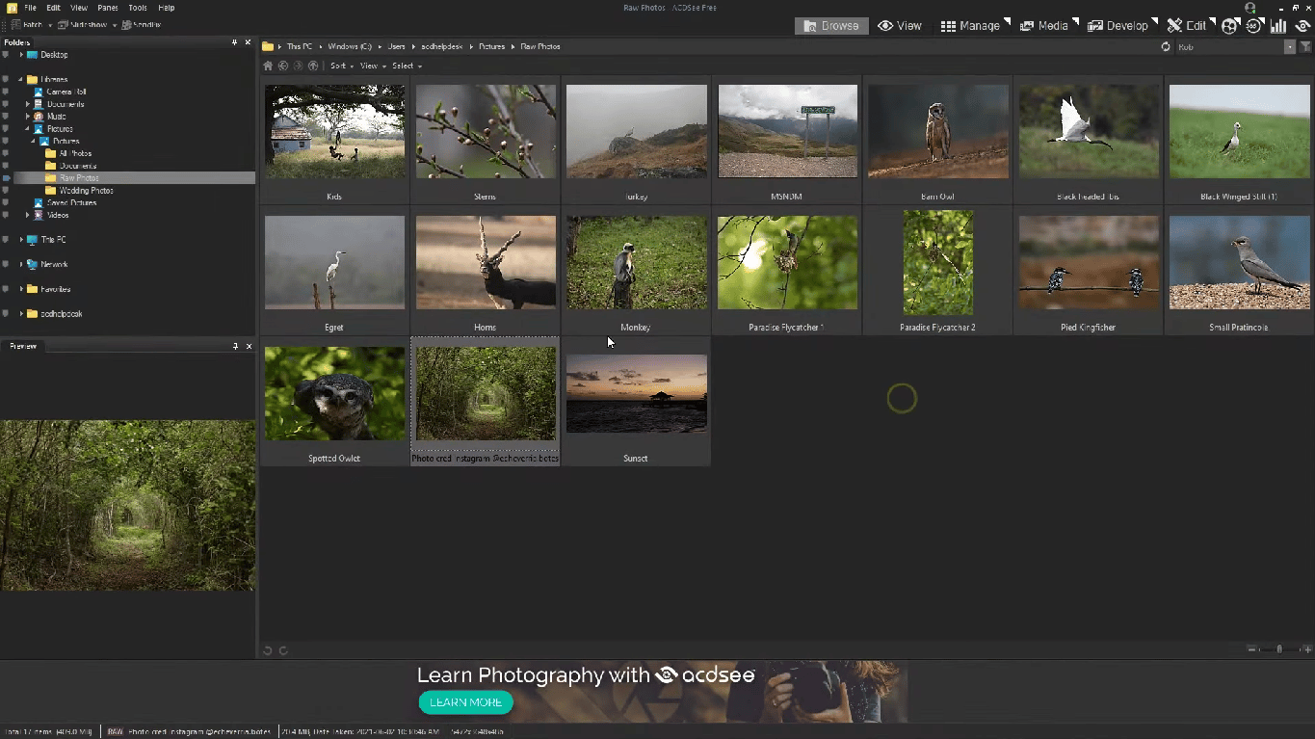Screen dimensions: 1315x739
Task: Open the Panes menu
Action: 107,8
